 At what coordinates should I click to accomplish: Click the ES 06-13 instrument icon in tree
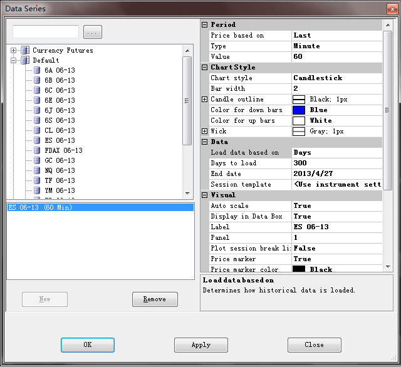point(37,140)
